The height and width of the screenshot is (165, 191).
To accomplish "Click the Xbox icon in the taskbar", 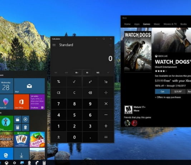I will pos(6,163).
